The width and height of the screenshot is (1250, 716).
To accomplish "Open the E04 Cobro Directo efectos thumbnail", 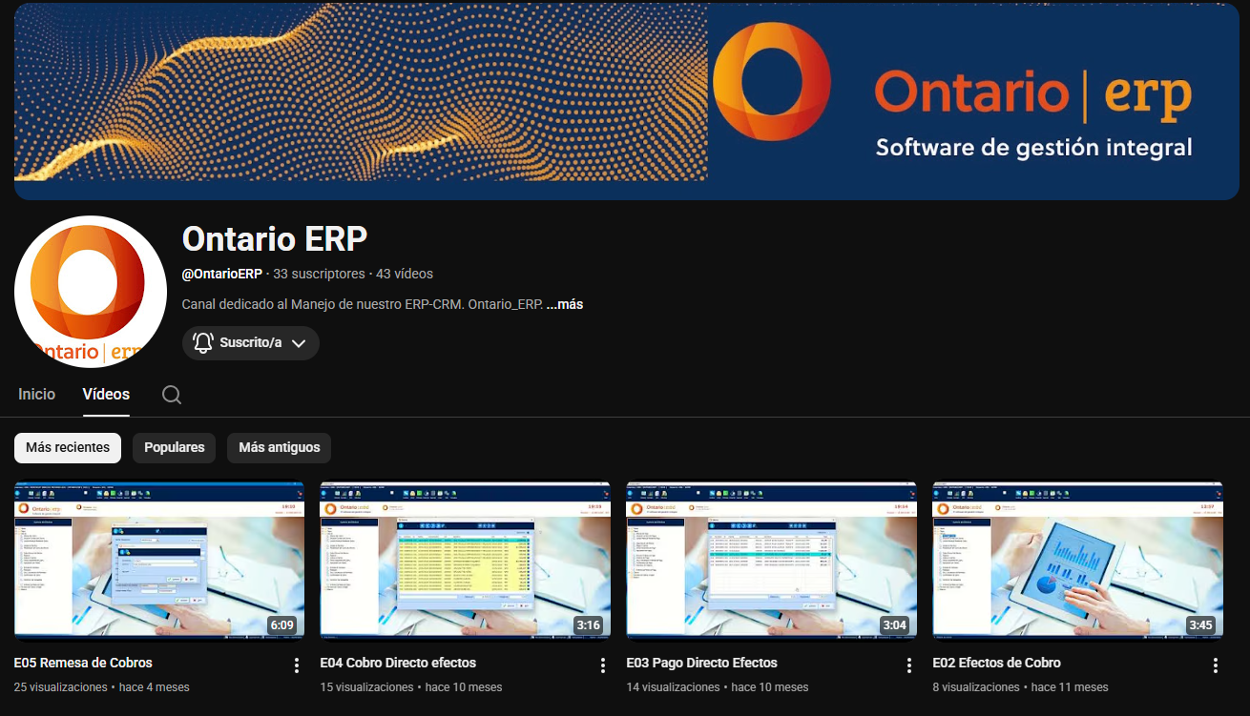I will [x=466, y=560].
